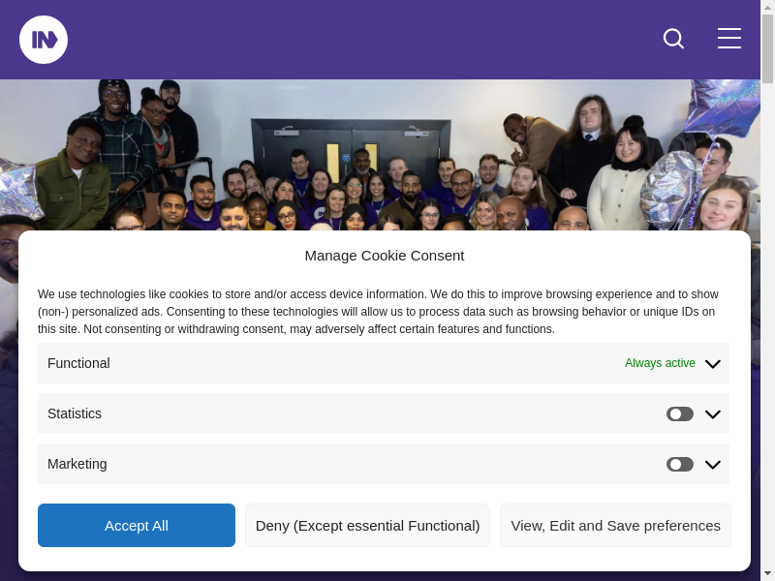Enable the Statistics cookies toggle
This screenshot has width=775, height=581.
tap(679, 414)
